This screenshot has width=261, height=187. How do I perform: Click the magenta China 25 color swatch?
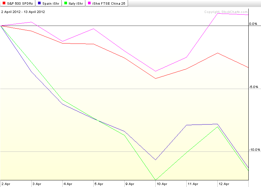(x=89, y=3)
